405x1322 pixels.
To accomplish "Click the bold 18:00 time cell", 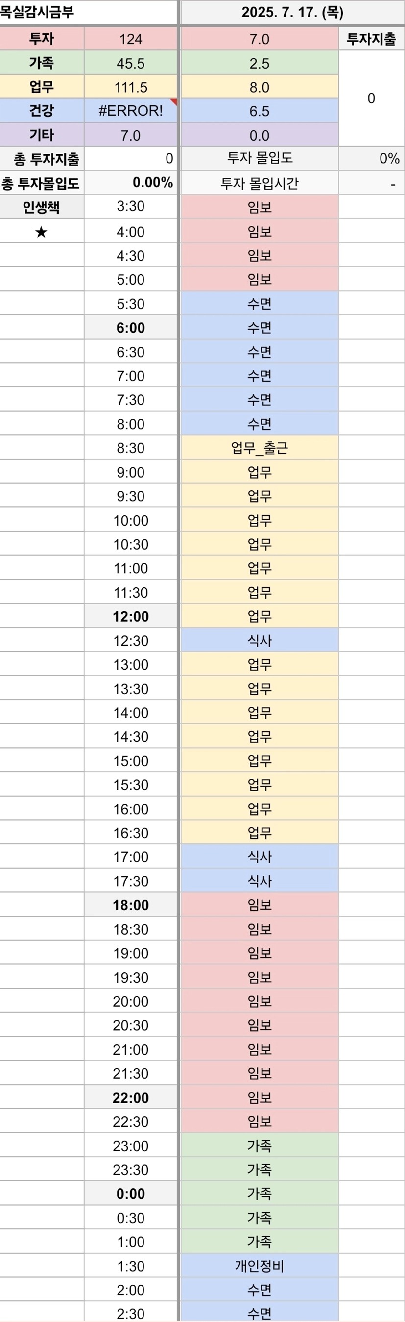I will click(x=130, y=905).
